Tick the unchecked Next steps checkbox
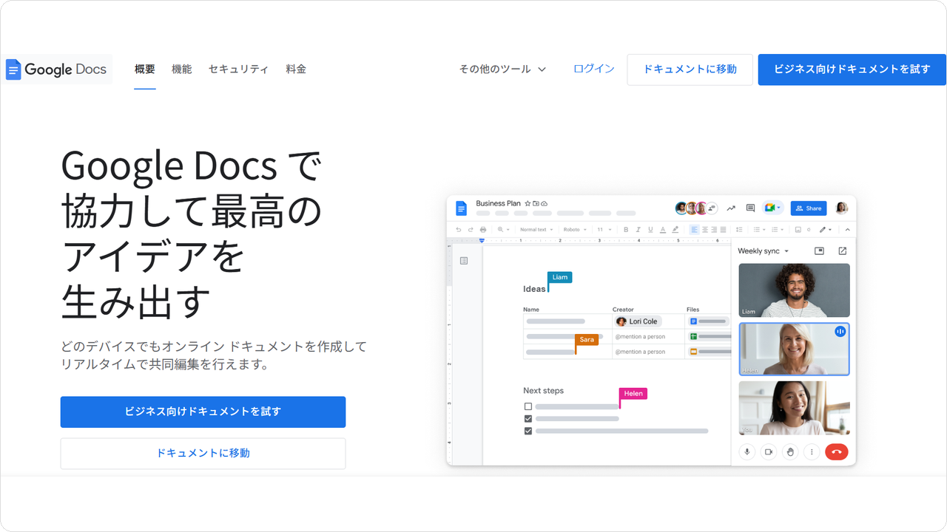 tap(528, 406)
